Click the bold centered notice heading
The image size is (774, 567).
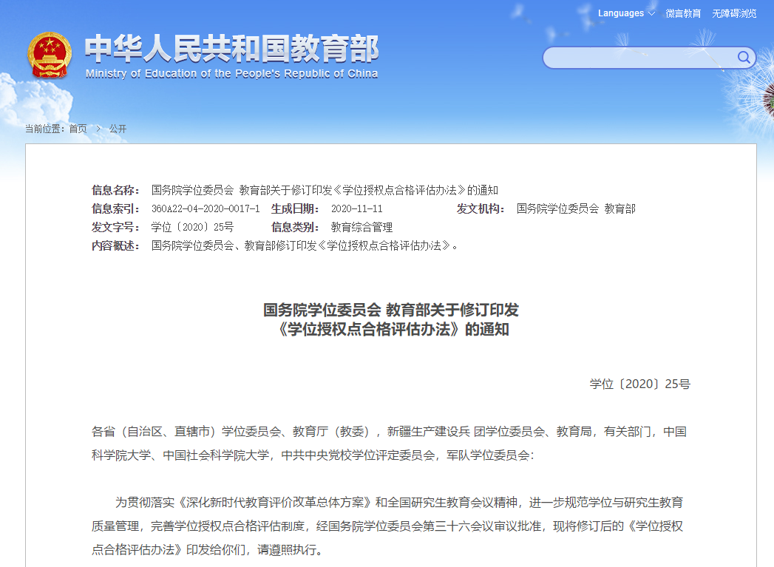[x=391, y=319]
